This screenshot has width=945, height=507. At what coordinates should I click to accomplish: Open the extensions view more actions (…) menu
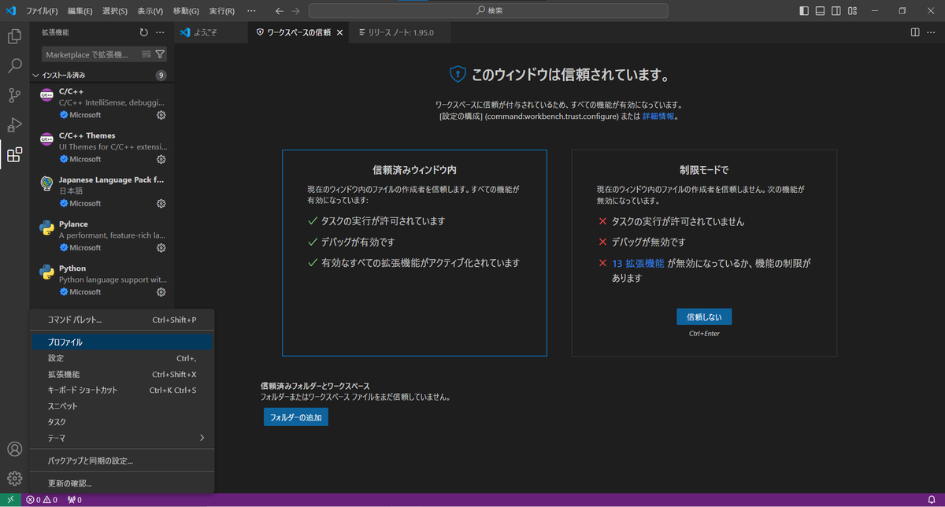160,32
